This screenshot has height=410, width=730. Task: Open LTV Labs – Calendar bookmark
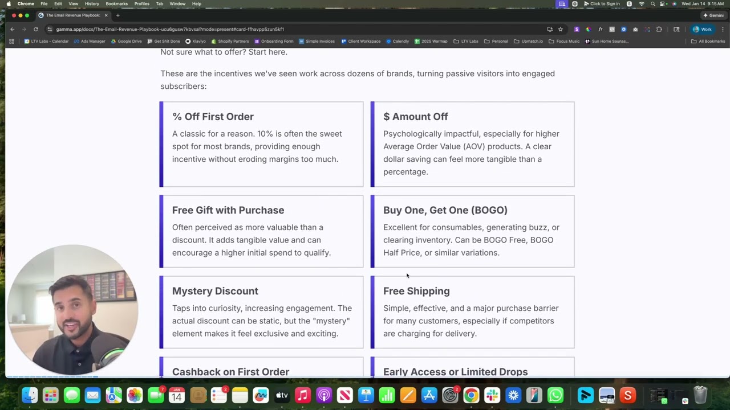pyautogui.click(x=46, y=41)
